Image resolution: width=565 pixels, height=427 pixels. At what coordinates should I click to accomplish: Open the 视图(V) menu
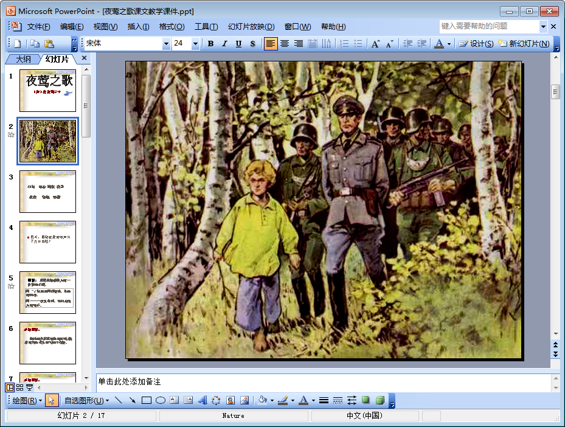click(x=105, y=27)
